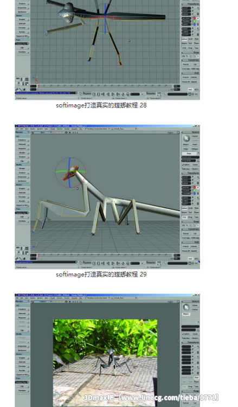Image resolution: width=238 pixels, height=407 pixels.
Task: Click Freeze button in figure 29 Edit panel
Action: pyautogui.click(x=186, y=246)
